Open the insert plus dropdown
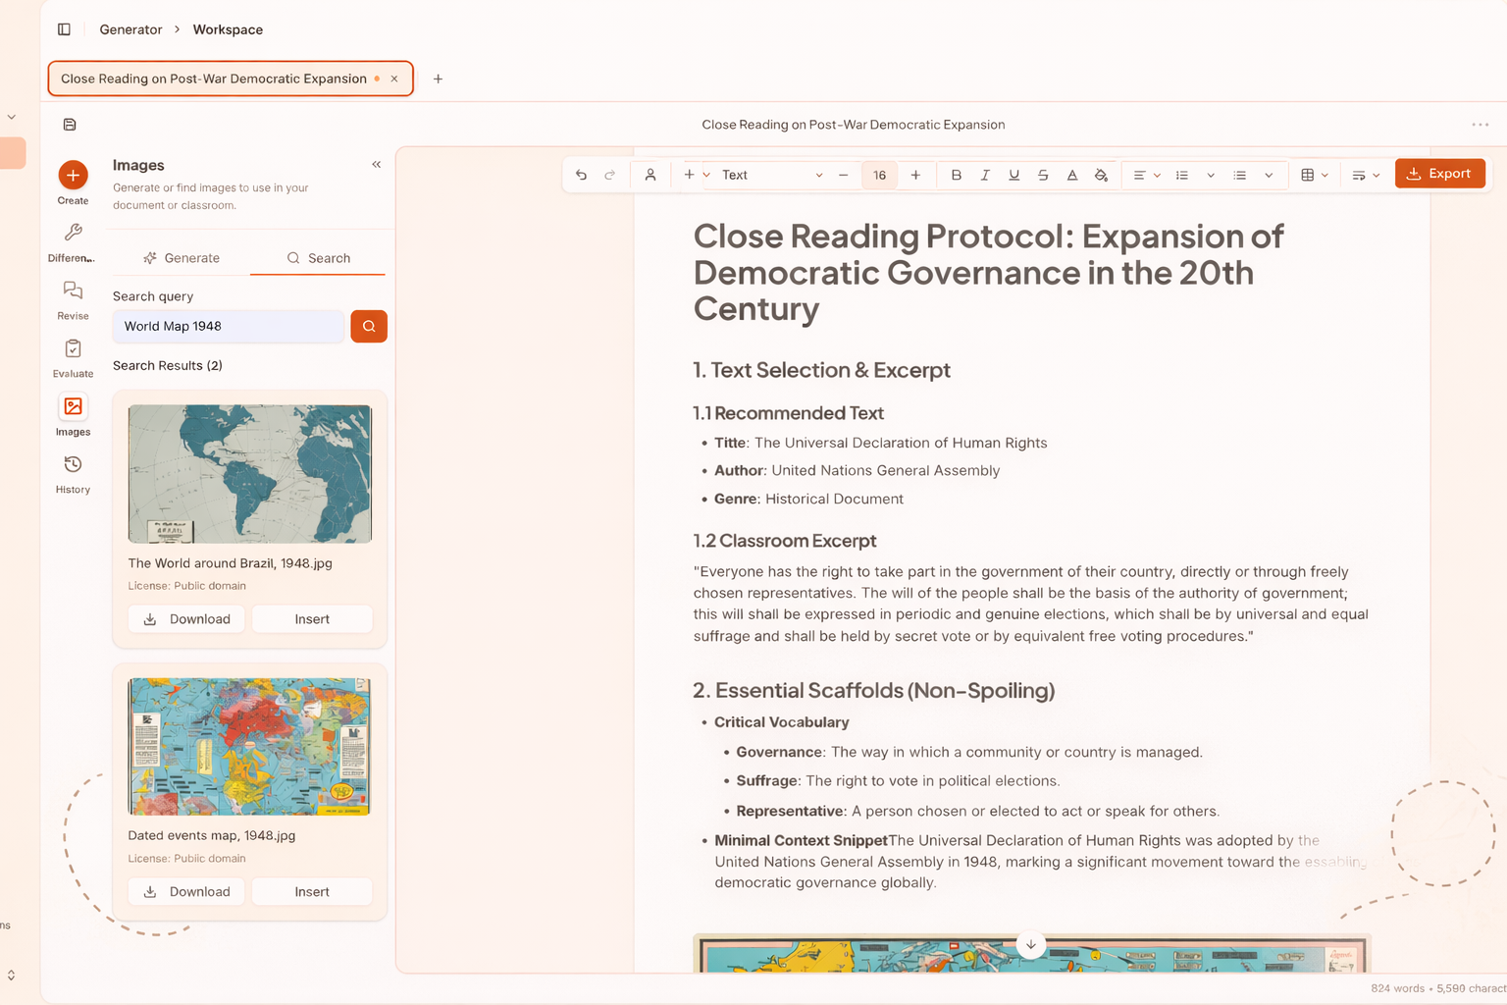Image resolution: width=1507 pixels, height=1005 pixels. 697,175
